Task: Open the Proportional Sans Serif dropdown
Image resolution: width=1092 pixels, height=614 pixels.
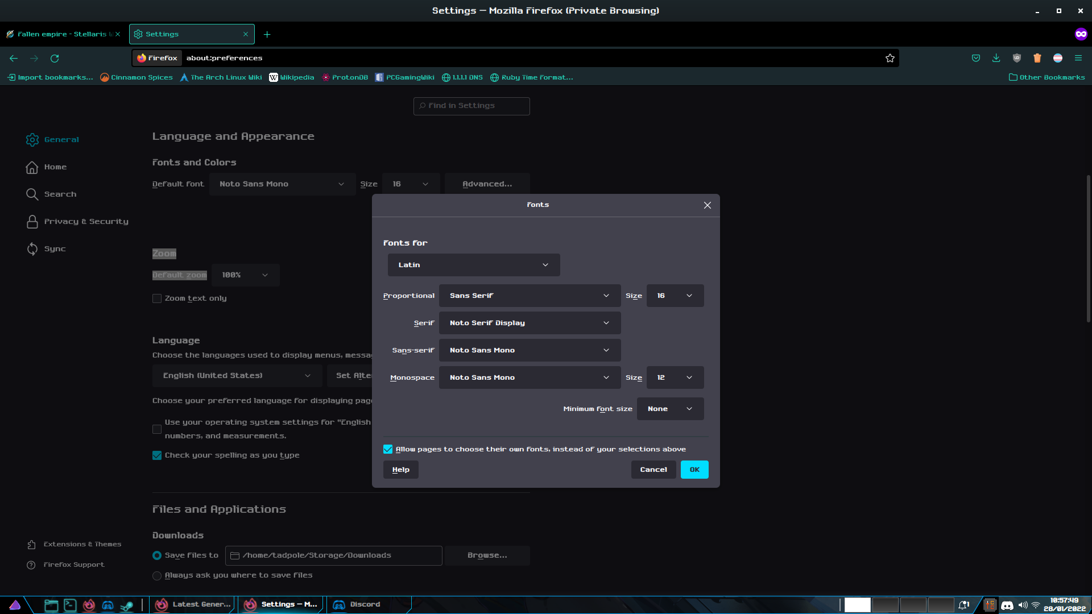Action: [530, 296]
